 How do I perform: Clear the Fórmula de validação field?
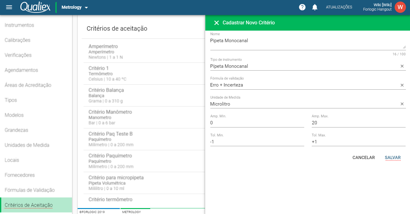coord(402,85)
